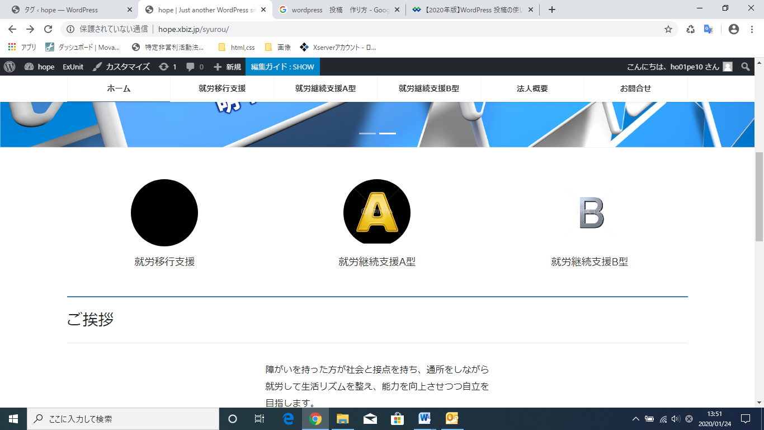Open the 新規 menu in admin bar
This screenshot has height=430, width=764.
(227, 67)
